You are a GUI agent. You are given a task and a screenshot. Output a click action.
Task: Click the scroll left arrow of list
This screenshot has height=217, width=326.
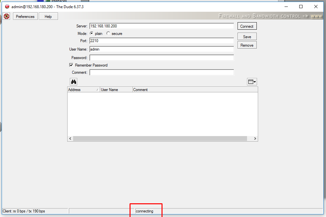coord(70,139)
